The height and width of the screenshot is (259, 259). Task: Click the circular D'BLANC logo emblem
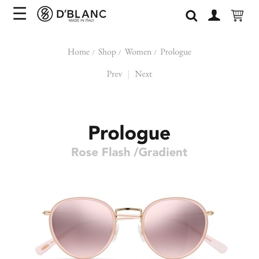pos(45,14)
